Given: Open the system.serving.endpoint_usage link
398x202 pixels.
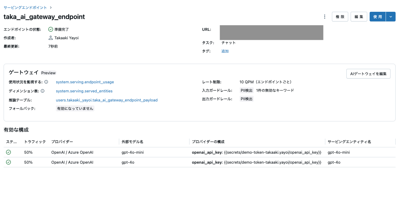Looking at the screenshot, I should (84, 82).
